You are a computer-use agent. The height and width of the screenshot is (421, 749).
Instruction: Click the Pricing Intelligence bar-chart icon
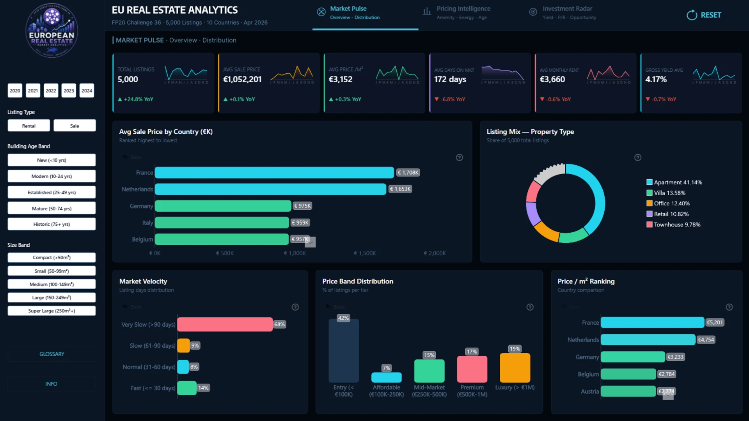(x=427, y=12)
